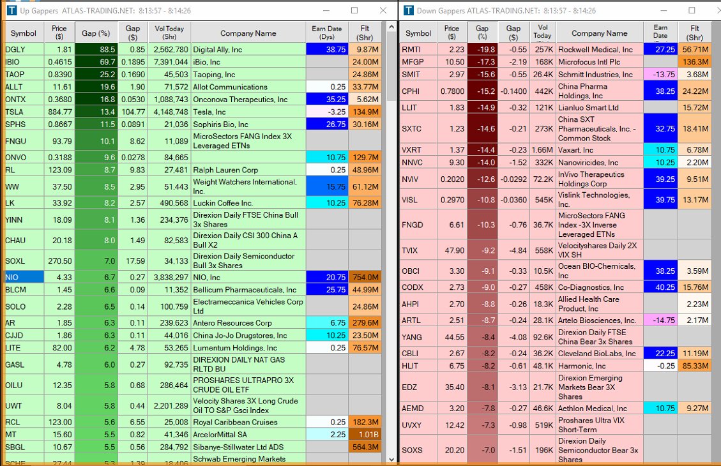This screenshot has height=466, width=721.
Task: Click ARTL earnings date -14.75 cell
Action: point(660,320)
